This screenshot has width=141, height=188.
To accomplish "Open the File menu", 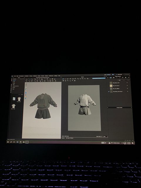I will (x=15, y=76).
